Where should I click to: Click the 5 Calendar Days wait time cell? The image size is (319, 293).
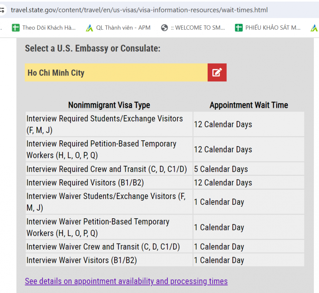coord(249,169)
